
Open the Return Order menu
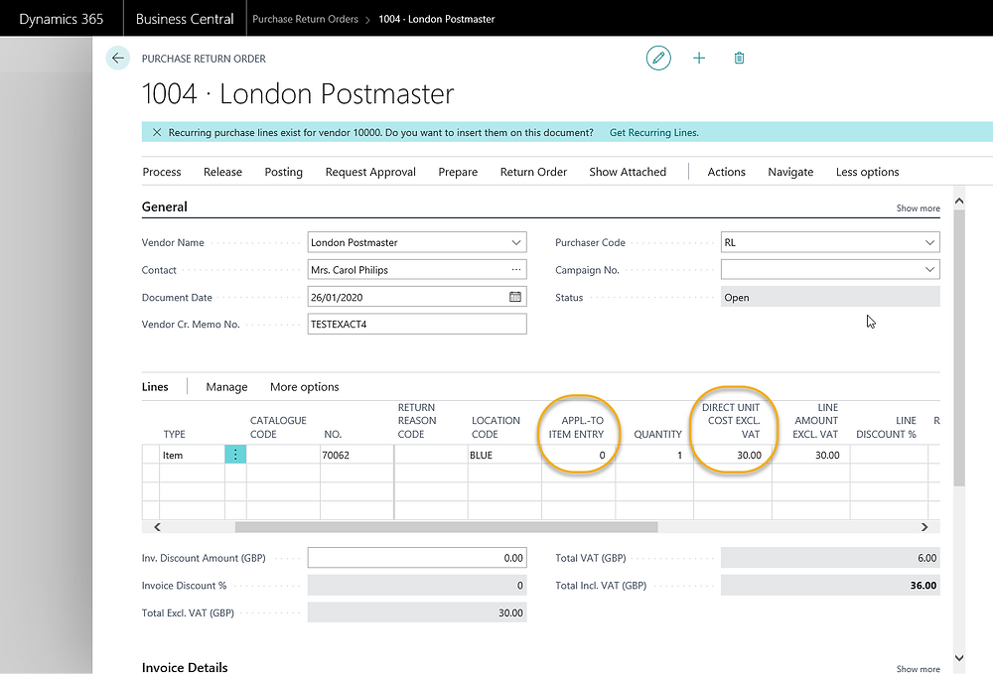pos(533,172)
